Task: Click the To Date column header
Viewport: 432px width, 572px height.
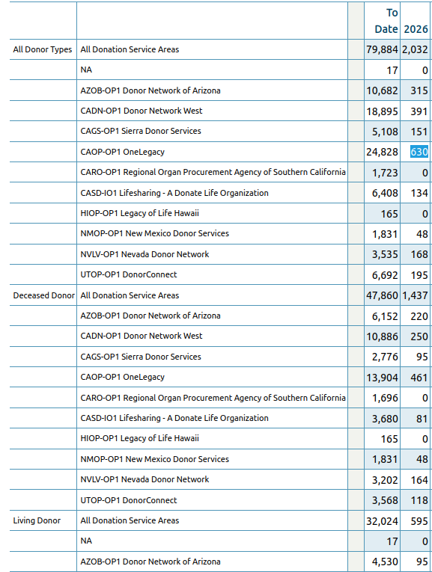Action: [386, 21]
